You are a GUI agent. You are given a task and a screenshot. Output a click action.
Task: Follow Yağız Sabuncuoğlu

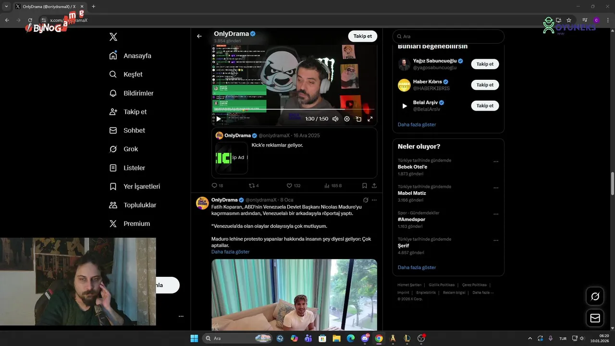[485, 64]
